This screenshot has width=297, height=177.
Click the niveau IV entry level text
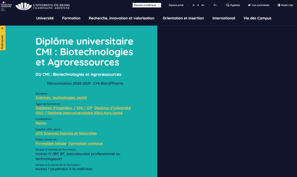tap(78, 156)
